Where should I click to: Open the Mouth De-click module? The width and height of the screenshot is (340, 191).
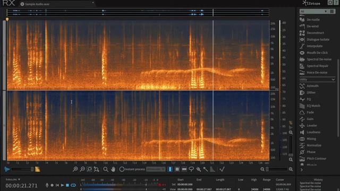point(314,53)
